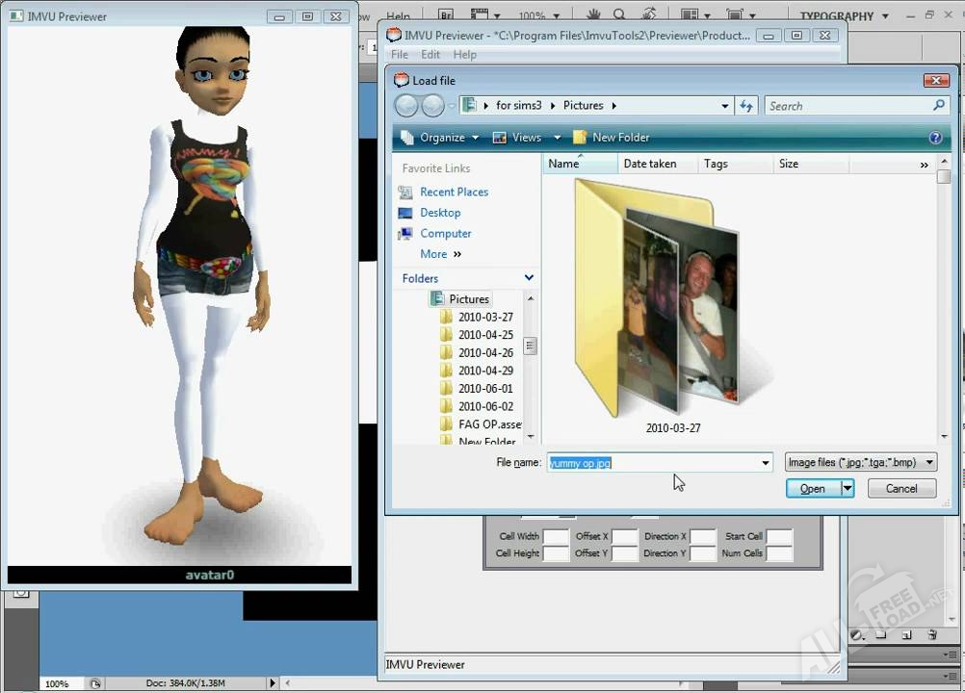
Task: Click the Open button
Action: [813, 489]
